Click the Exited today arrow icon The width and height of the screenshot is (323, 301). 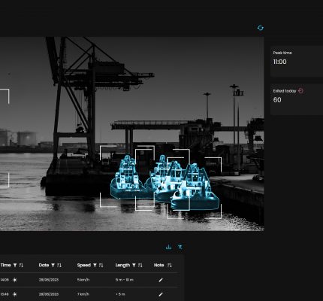click(x=300, y=91)
